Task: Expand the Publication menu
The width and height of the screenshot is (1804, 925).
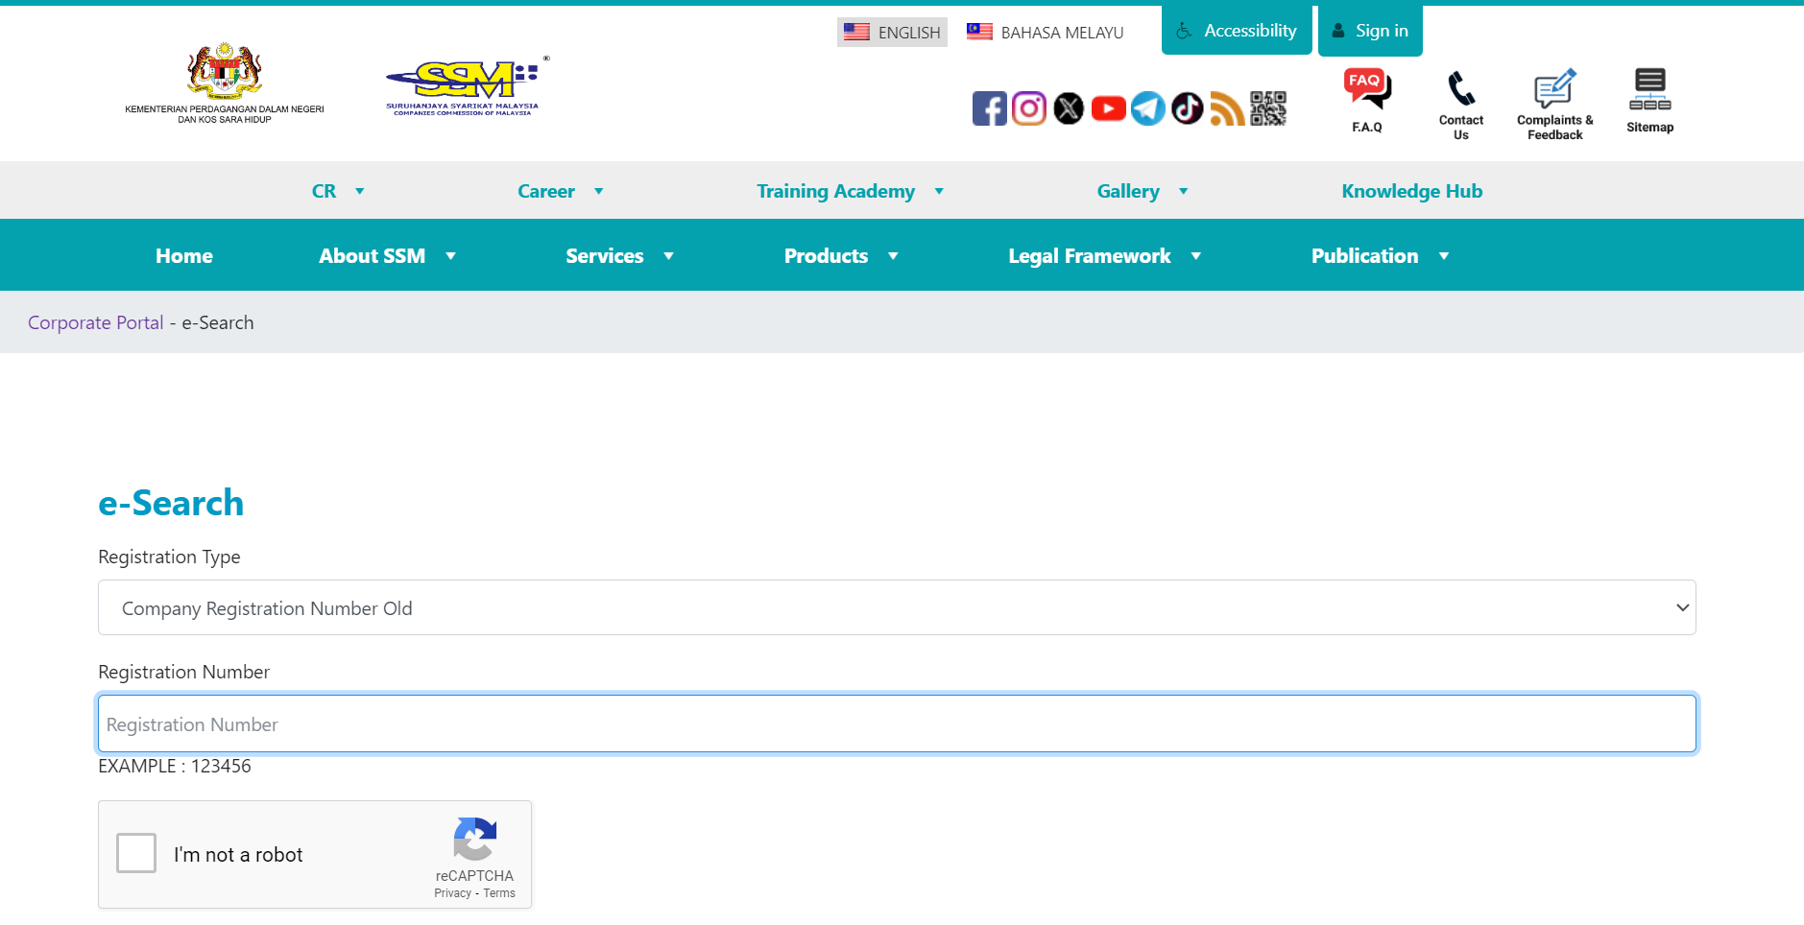Action: tap(1380, 255)
